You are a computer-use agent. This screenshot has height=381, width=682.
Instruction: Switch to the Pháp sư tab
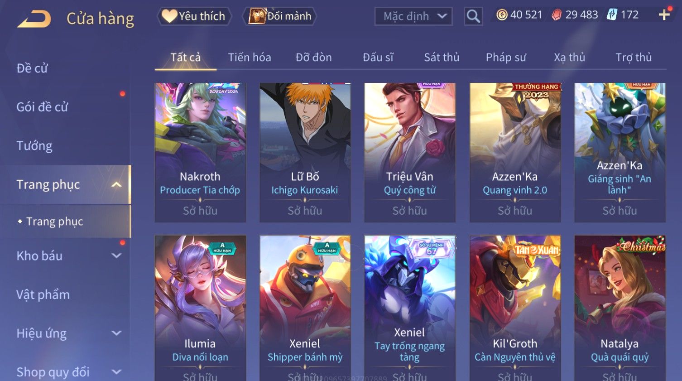tap(506, 58)
